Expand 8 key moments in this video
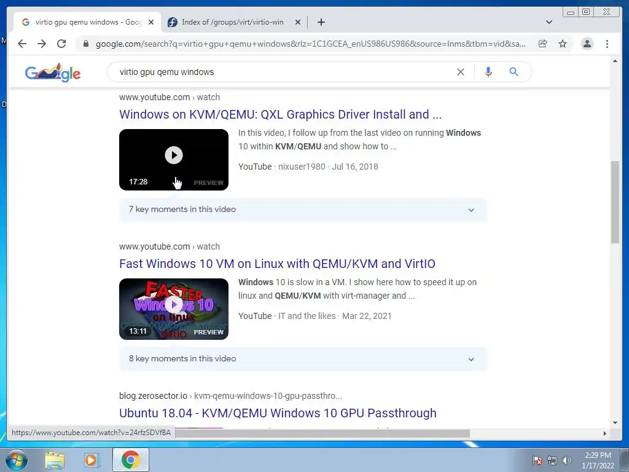Viewport: 629px width, 472px height. coord(303,359)
